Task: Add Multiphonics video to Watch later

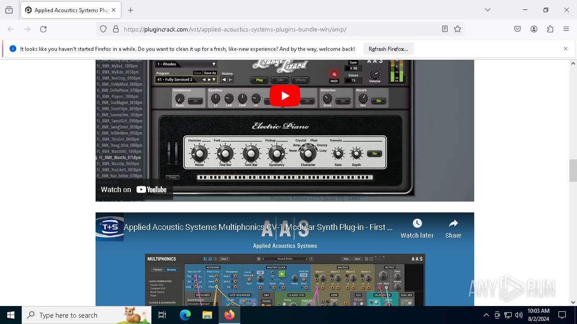Action: (x=417, y=228)
